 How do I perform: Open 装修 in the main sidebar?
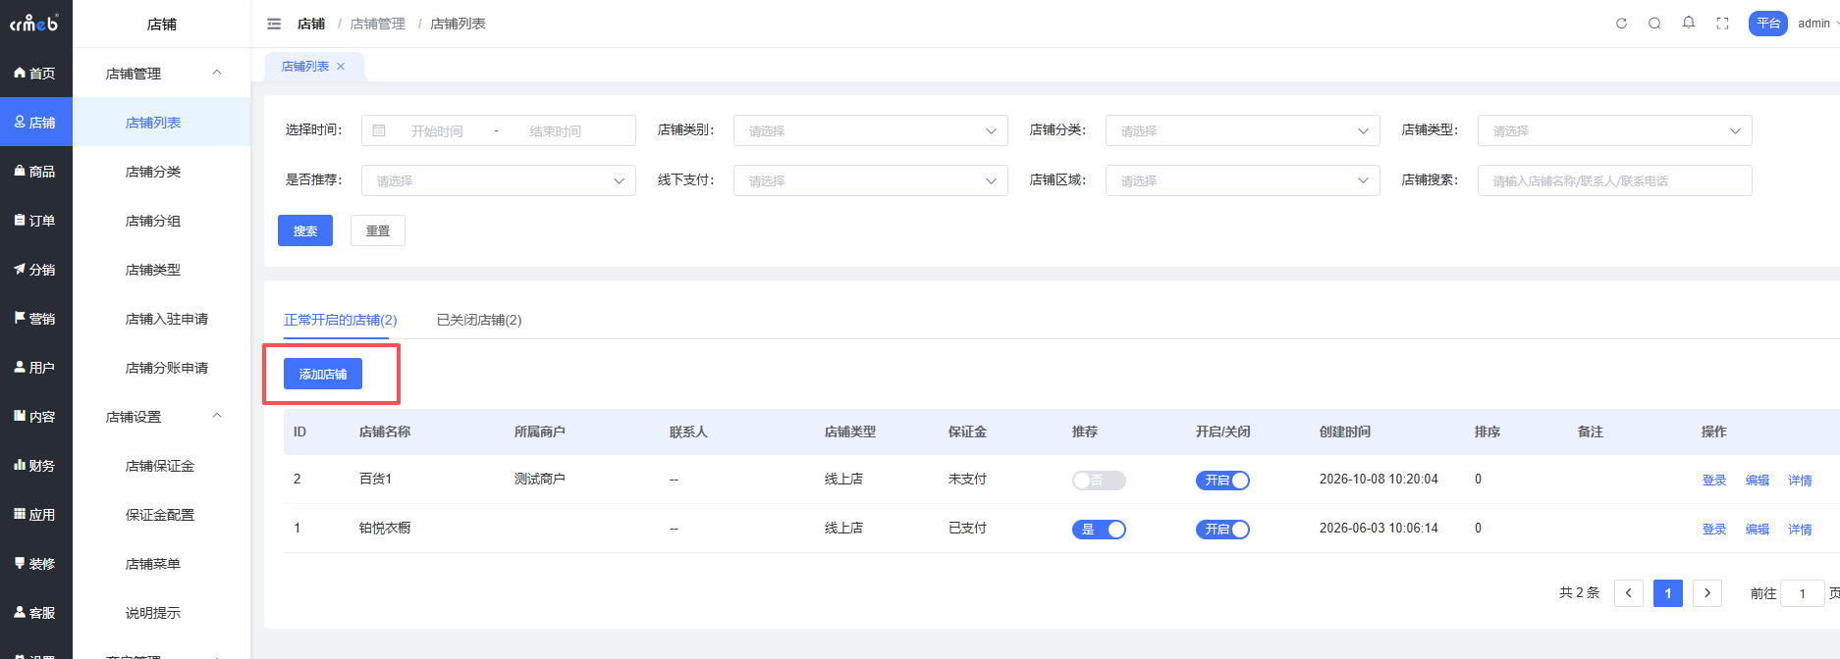[36, 563]
